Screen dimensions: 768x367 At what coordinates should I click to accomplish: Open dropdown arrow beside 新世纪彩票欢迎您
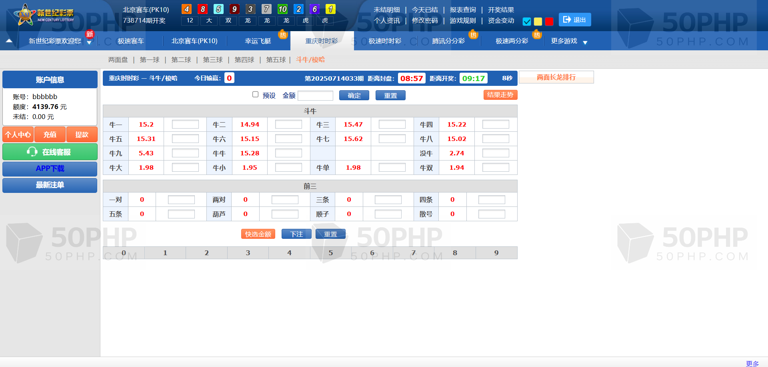coord(89,43)
